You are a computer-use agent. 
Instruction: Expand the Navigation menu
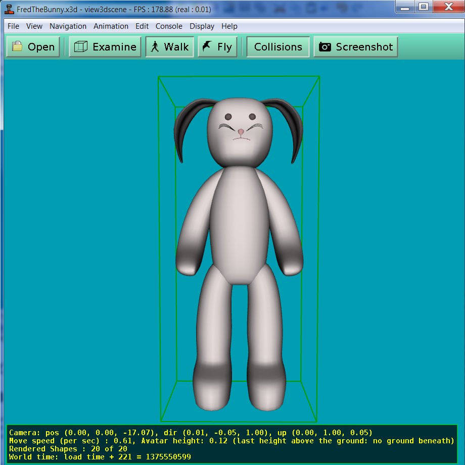coord(68,26)
